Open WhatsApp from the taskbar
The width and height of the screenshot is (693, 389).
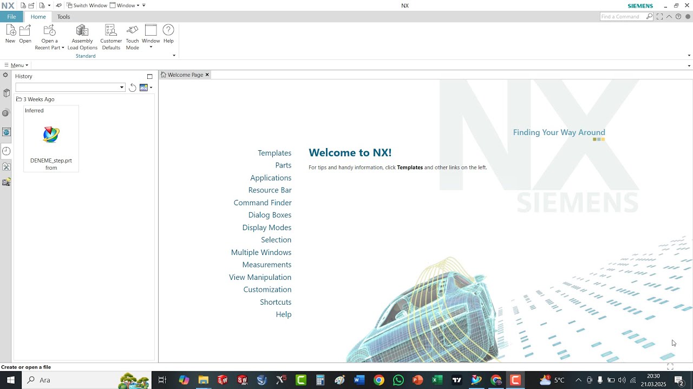click(398, 380)
